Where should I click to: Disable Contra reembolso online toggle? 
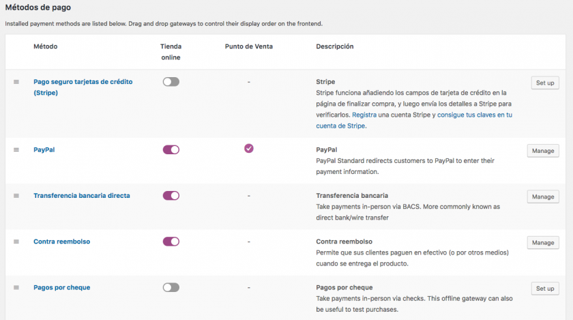click(171, 242)
